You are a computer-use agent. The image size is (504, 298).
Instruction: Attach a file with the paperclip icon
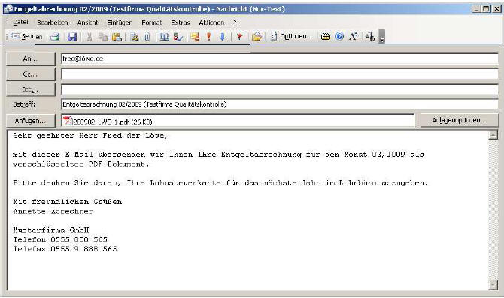point(147,37)
